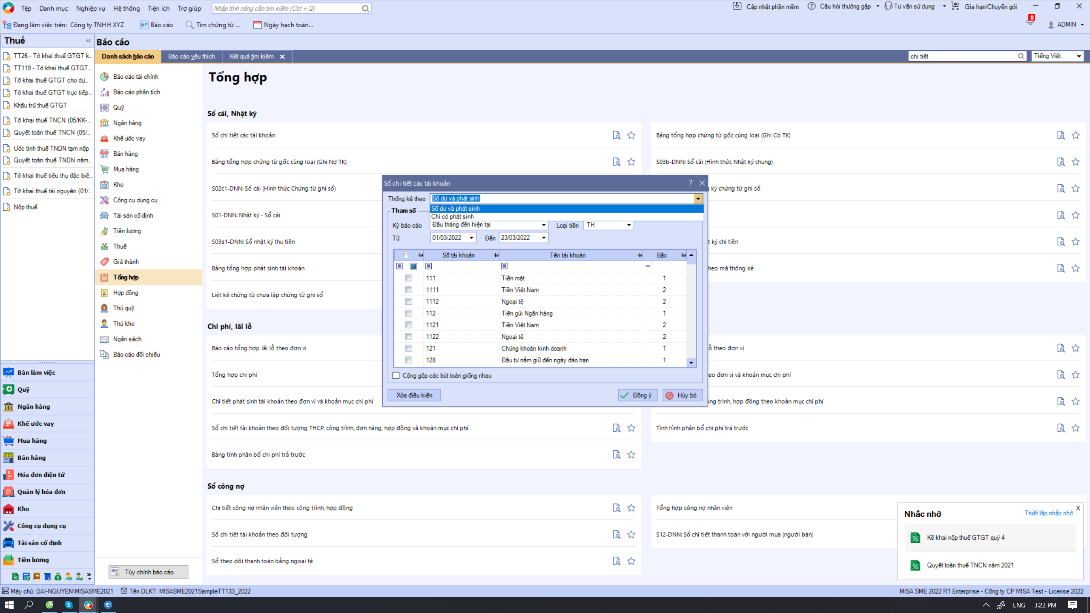Screen dimensions: 1090x613
Task: Open Nghiệp vụ menu
Action: point(90,9)
